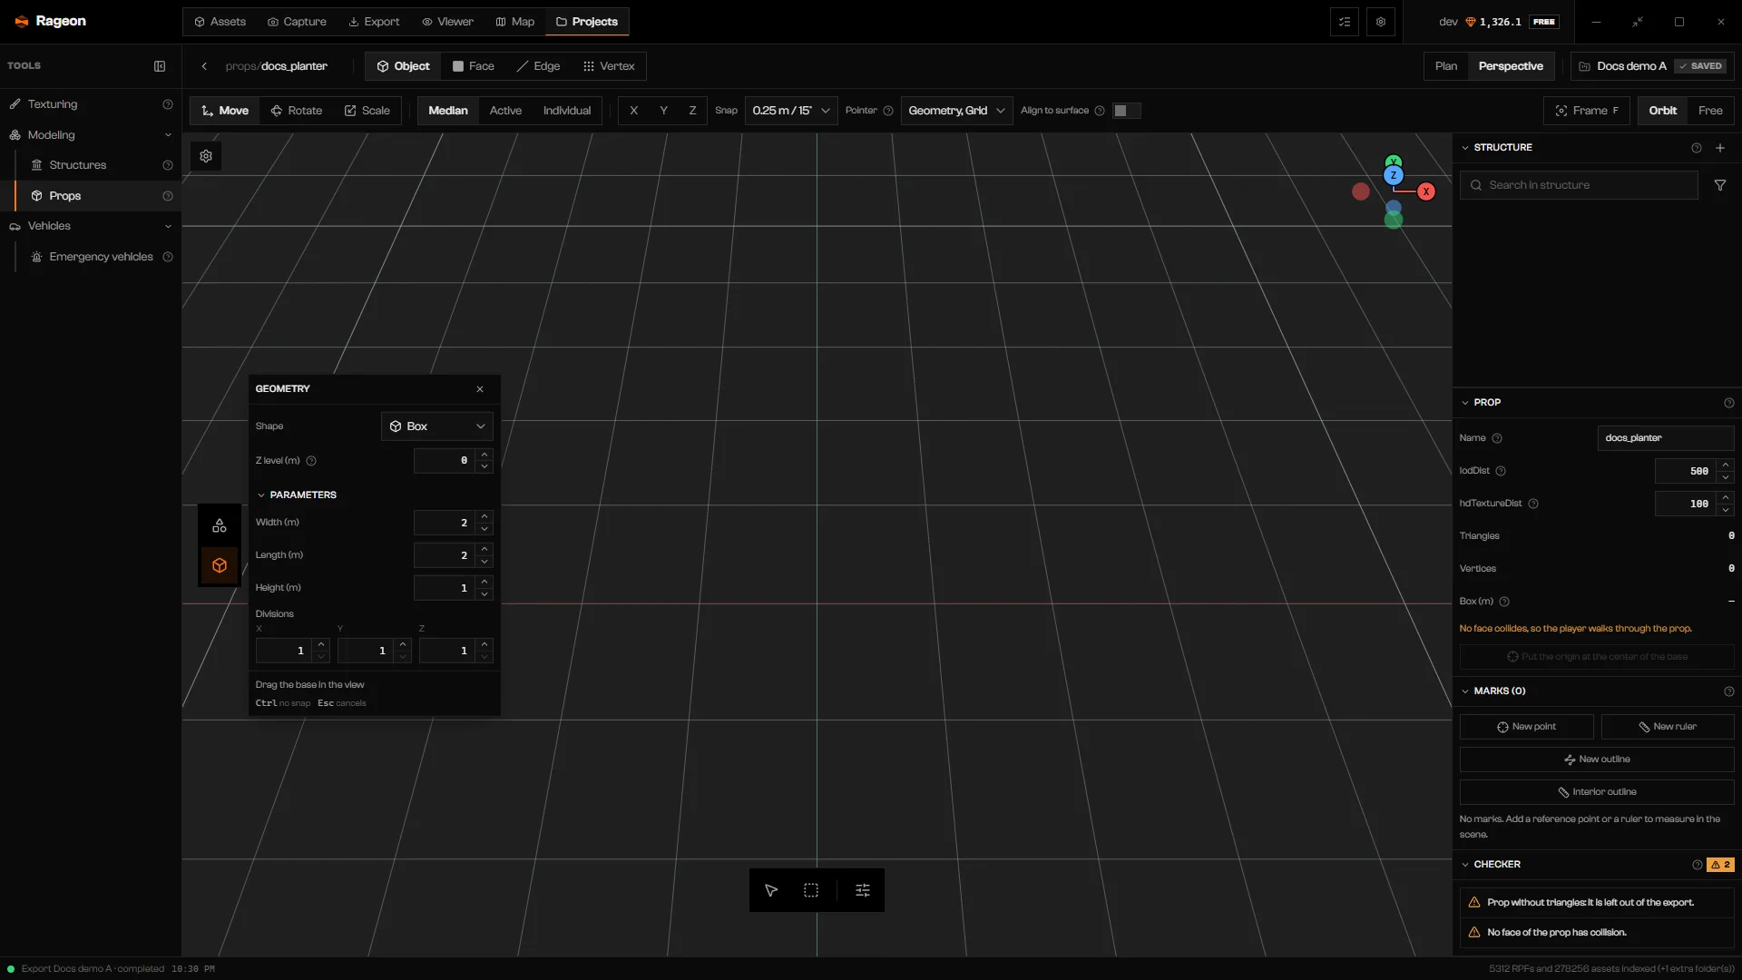Switch to Face selection mode
This screenshot has width=1742, height=980.
(473, 66)
